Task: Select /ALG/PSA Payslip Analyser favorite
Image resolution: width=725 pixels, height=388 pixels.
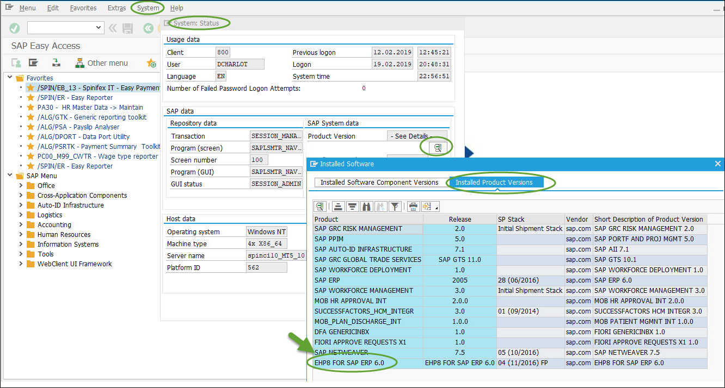Action: tap(78, 127)
